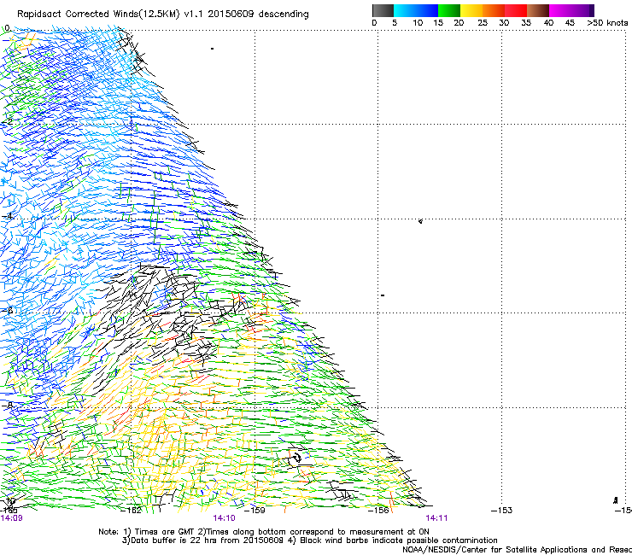Click the '-153' longitude axis label

point(501,511)
